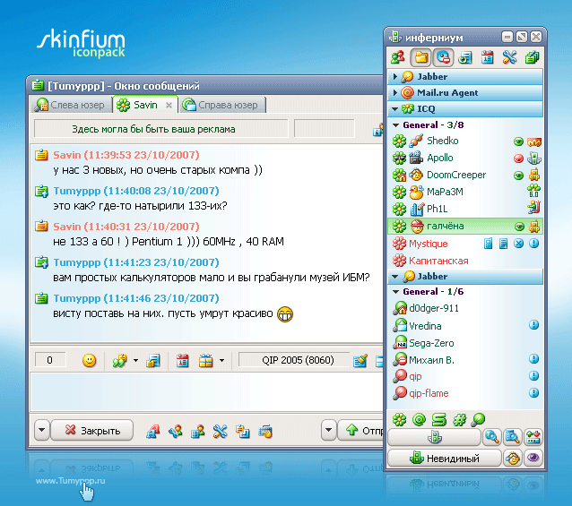Image resolution: width=572 pixels, height=506 pixels.
Task: Click the sound note icon in contact list toolbar
Action: (465, 57)
